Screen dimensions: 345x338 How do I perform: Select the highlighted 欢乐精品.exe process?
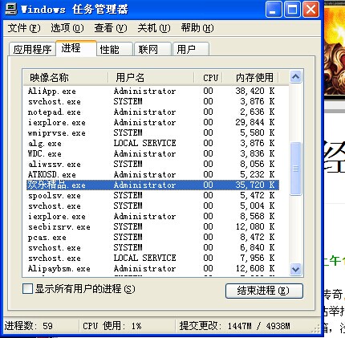[152, 185]
